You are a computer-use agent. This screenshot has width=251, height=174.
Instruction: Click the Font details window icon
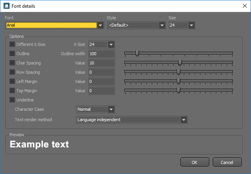tap(7, 6)
